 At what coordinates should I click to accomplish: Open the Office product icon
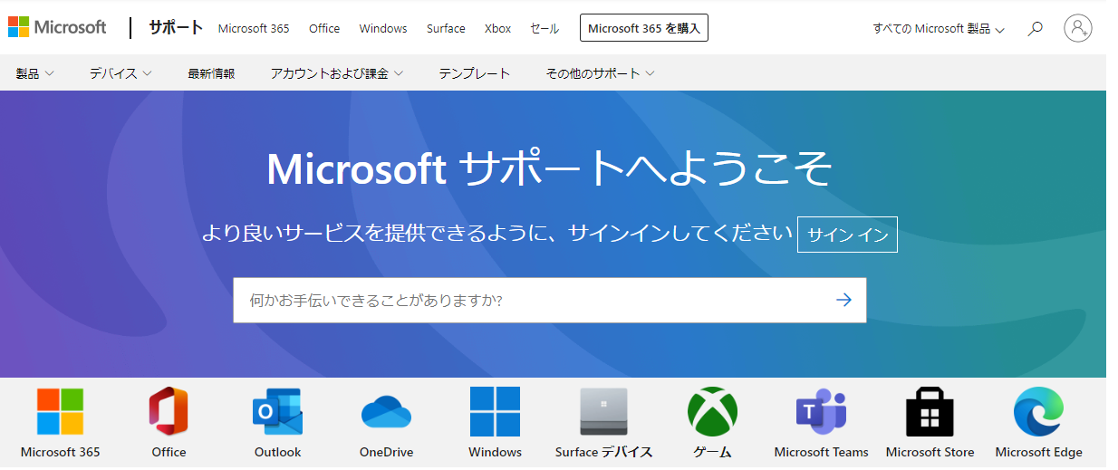pyautogui.click(x=169, y=412)
